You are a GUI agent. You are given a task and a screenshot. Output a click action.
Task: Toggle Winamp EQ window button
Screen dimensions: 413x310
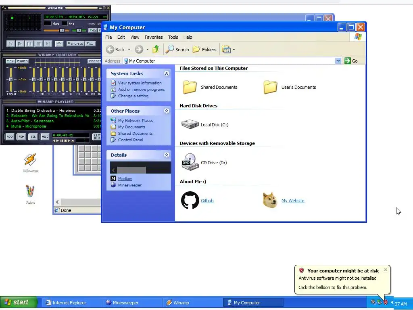[92, 30]
